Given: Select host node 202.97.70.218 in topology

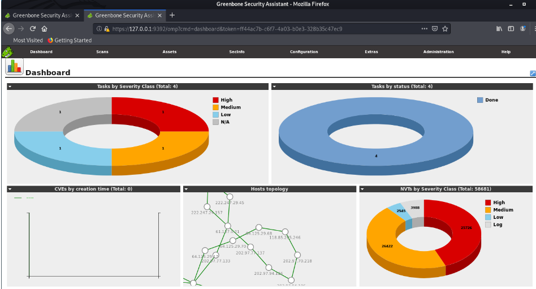Looking at the screenshot, I should tap(297, 255).
